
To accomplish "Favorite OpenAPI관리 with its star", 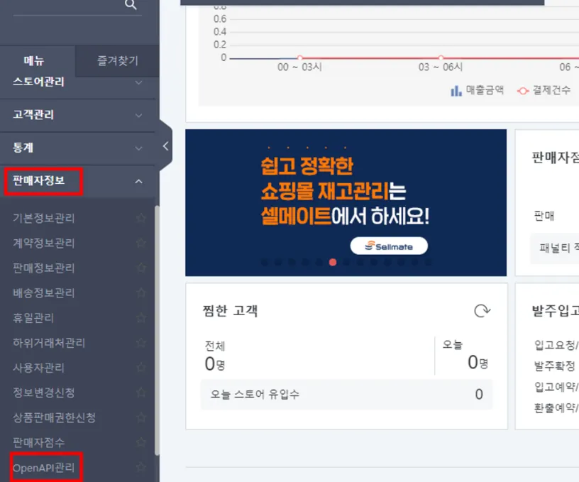I will [140, 467].
